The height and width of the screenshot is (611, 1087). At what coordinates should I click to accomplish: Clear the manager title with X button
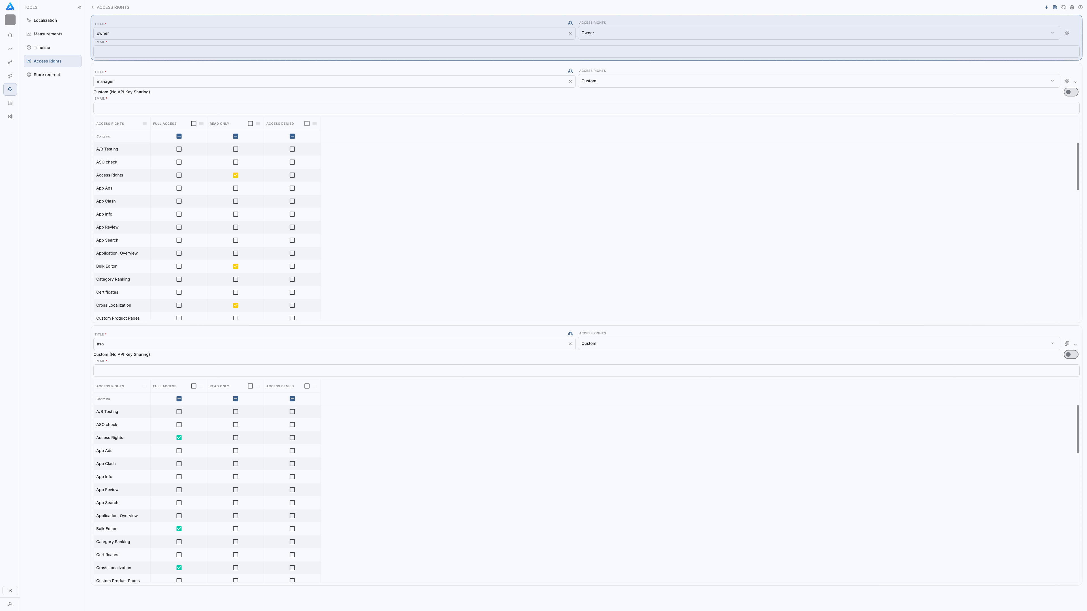(570, 81)
